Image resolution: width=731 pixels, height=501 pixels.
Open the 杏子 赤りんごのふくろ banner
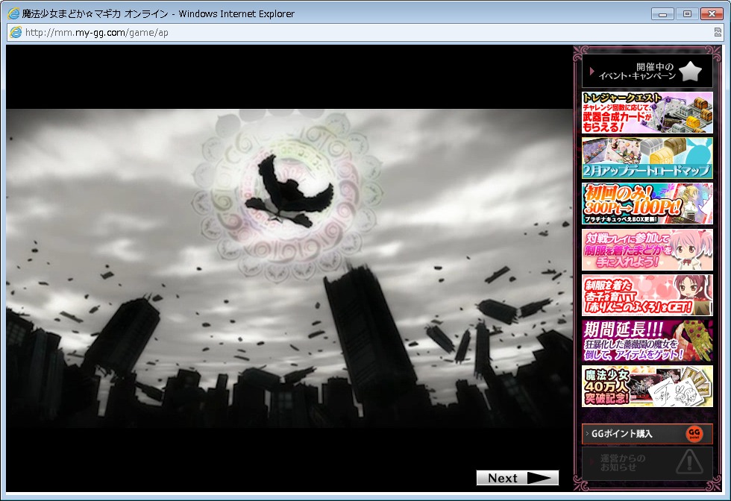click(x=647, y=295)
